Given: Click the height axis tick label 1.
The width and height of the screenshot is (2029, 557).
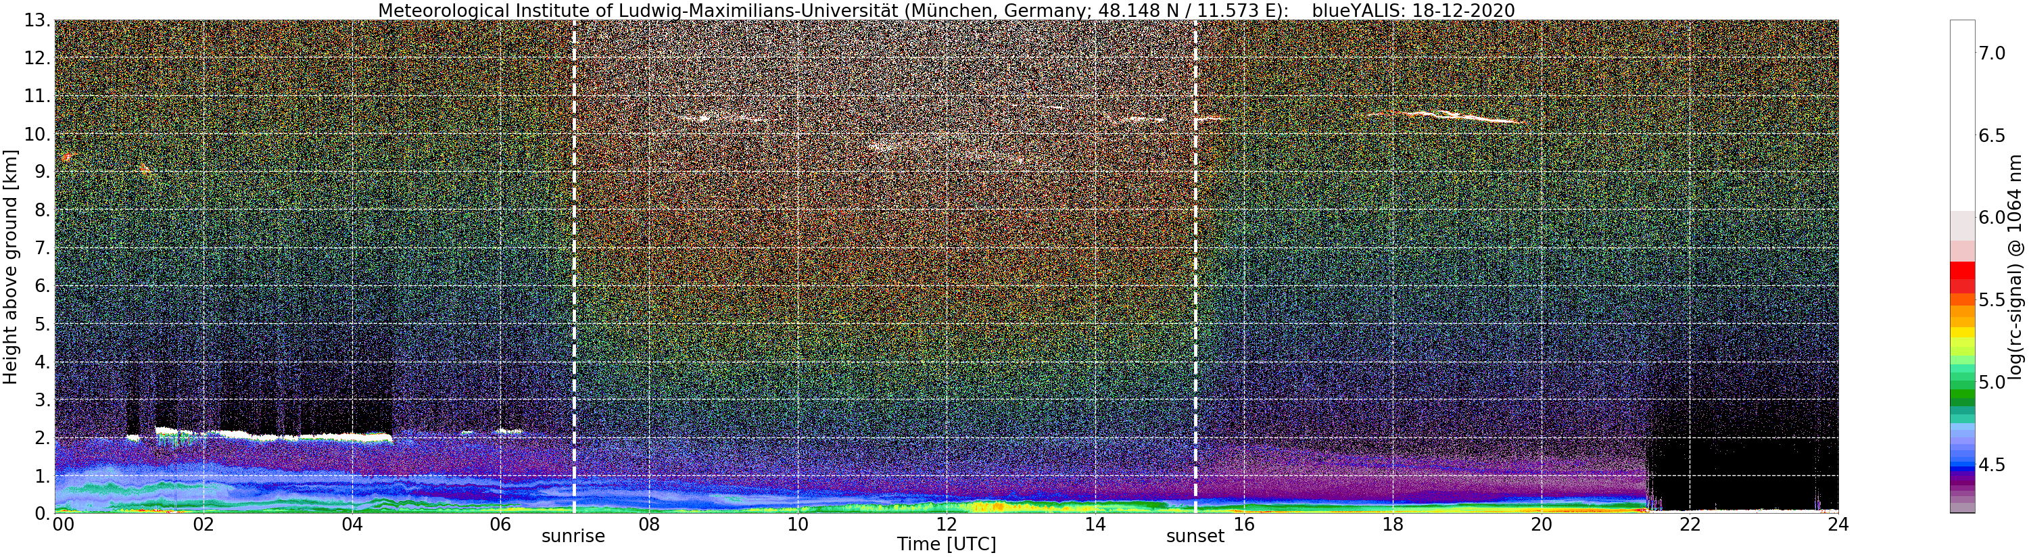Looking at the screenshot, I should coord(43,476).
